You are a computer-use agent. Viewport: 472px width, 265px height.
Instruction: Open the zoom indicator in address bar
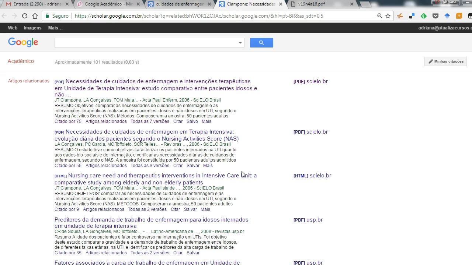[x=379, y=16]
